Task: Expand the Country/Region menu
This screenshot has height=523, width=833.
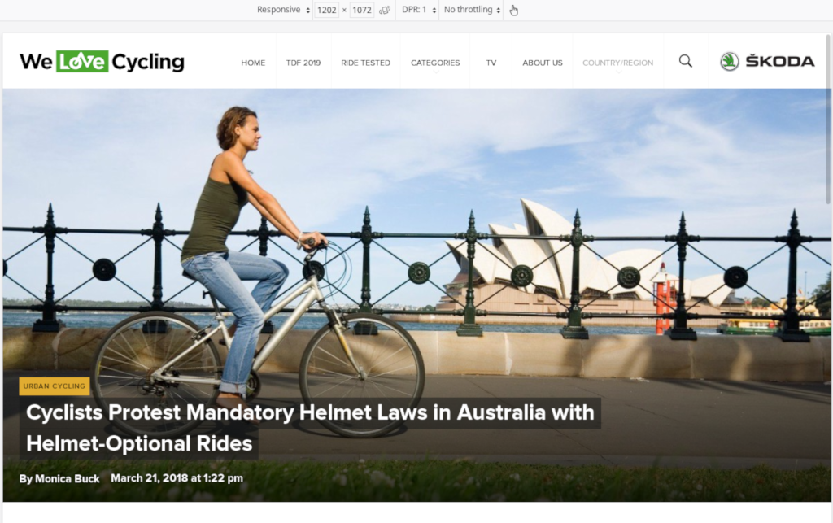Action: 618,63
